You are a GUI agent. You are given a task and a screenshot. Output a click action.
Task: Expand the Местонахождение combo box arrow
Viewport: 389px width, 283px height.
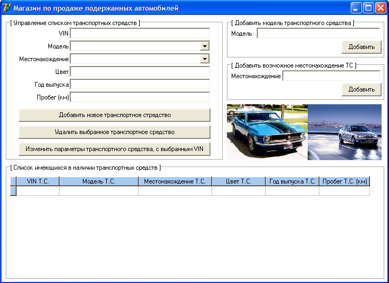[x=205, y=59]
